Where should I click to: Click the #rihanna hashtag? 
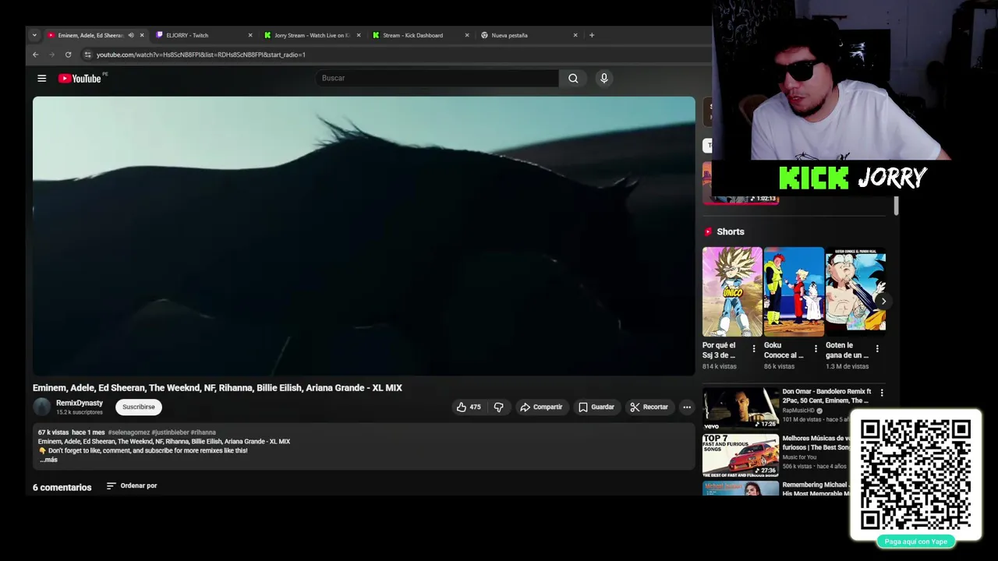203,432
